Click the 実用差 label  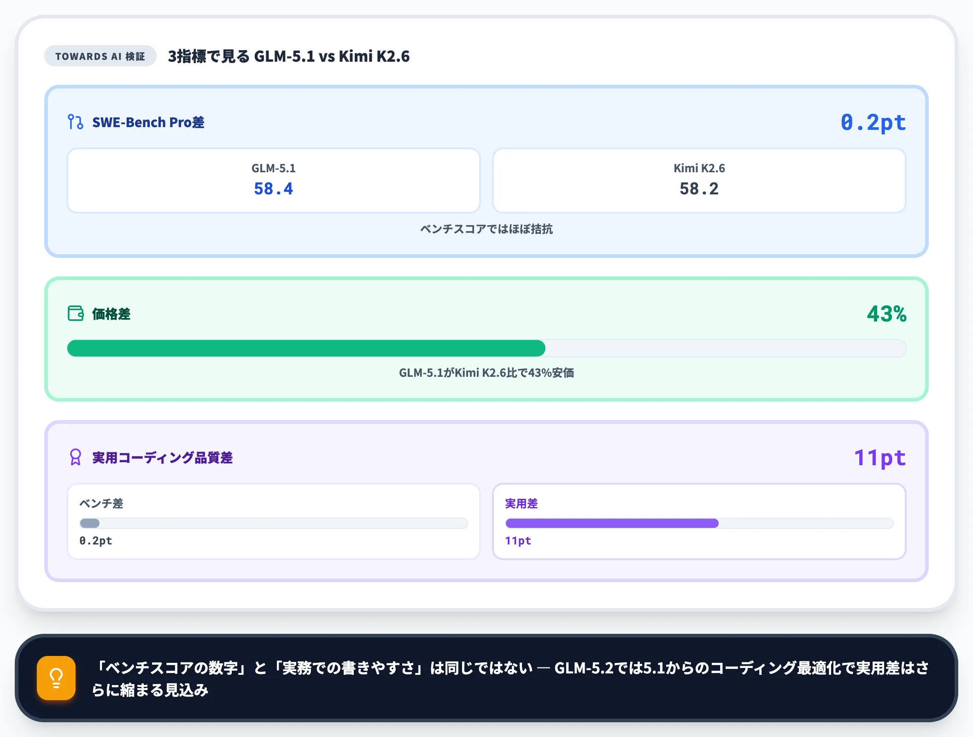coord(522,503)
